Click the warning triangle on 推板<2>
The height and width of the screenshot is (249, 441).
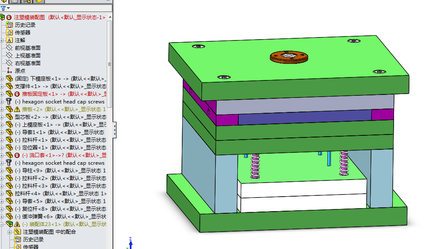[17, 109]
